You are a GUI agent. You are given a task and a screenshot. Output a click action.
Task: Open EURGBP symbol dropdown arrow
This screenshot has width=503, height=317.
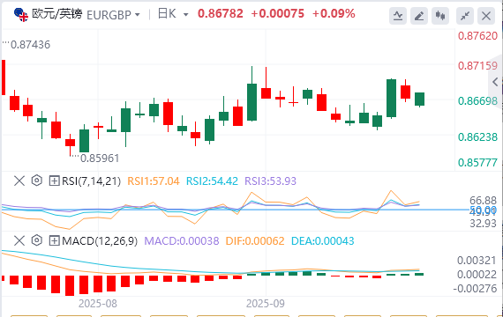(x=138, y=15)
